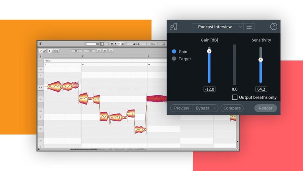Click the Eb chord label
303x171 pixels.
149,64
